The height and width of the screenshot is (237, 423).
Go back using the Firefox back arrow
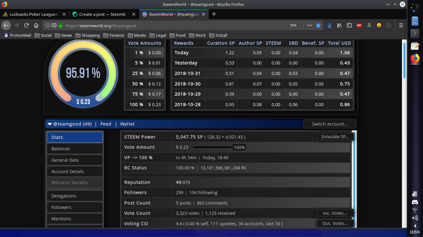(7, 25)
